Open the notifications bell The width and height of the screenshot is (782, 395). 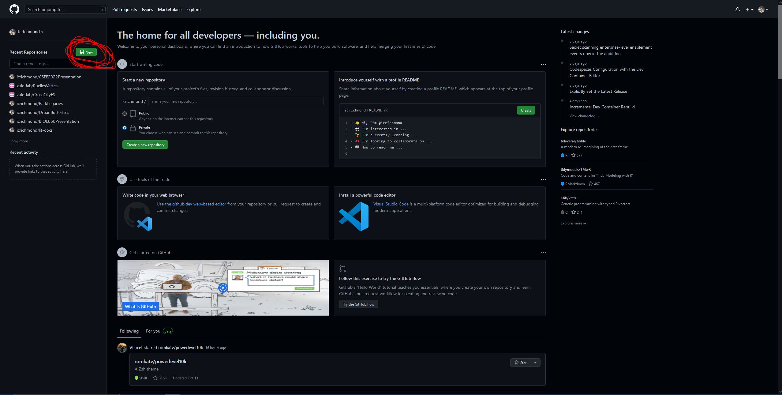coord(737,10)
